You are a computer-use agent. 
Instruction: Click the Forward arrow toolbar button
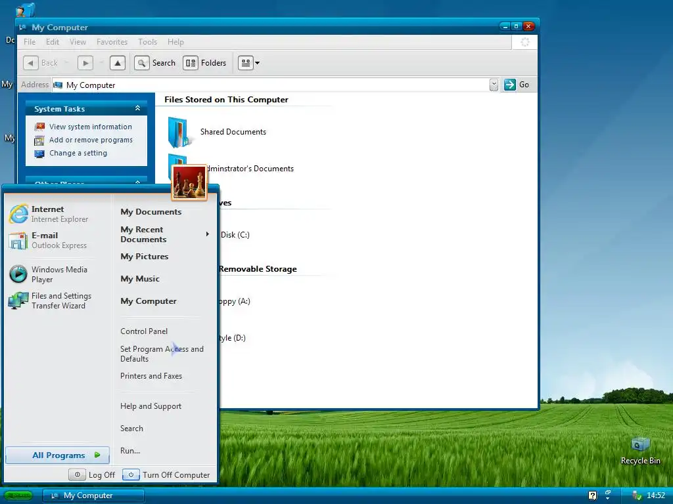(85, 63)
